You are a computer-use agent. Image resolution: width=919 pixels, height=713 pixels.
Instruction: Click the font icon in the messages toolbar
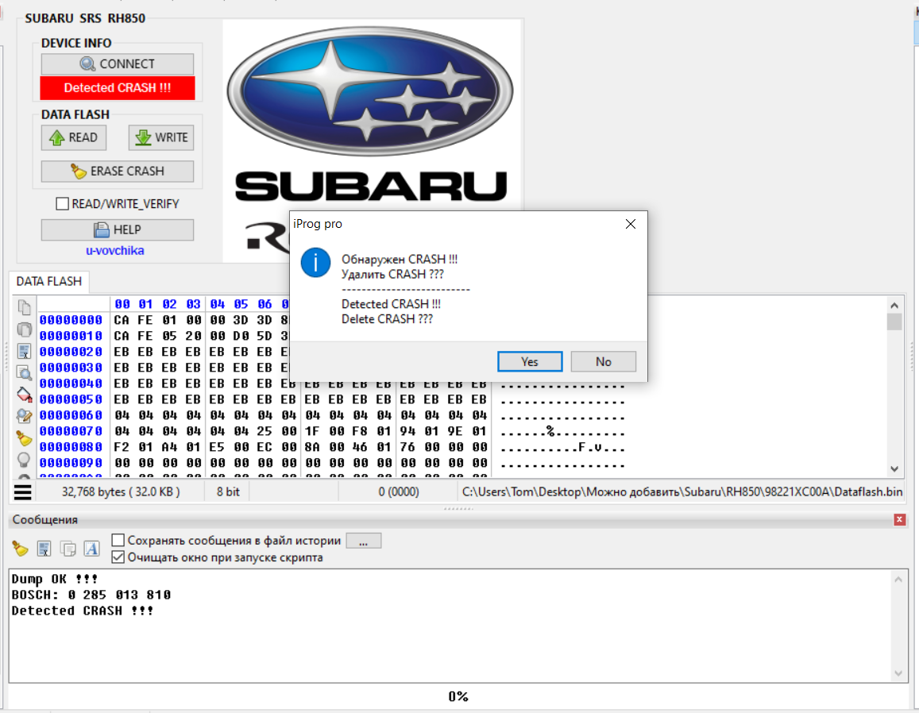91,549
